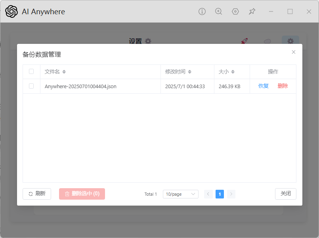
Task: Check the select-all checkbox in table header
Action: tap(31, 72)
